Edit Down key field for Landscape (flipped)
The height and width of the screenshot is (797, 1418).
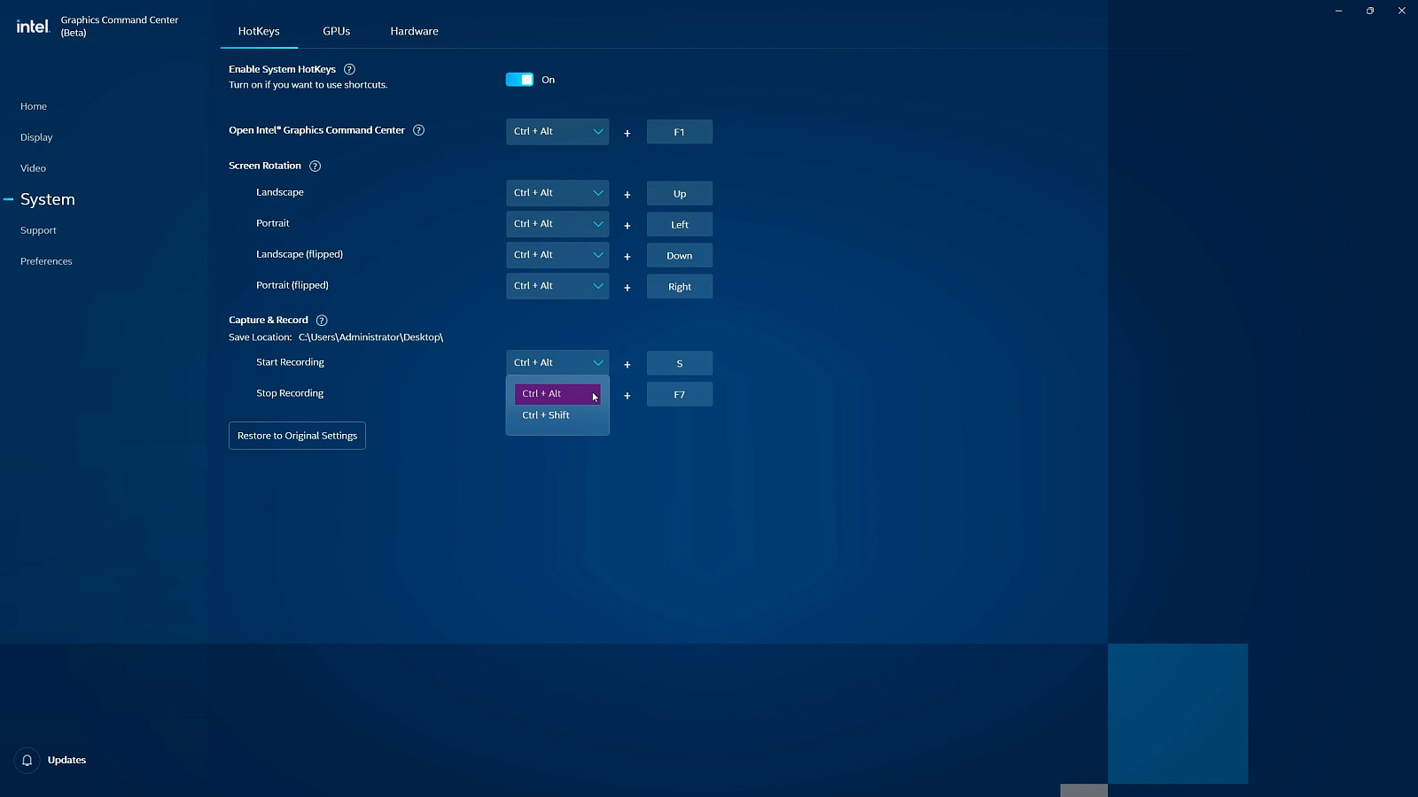(680, 256)
